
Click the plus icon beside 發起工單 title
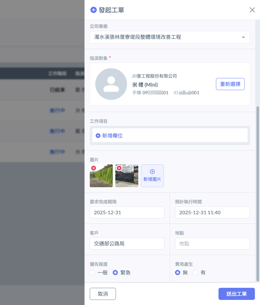click(x=94, y=10)
